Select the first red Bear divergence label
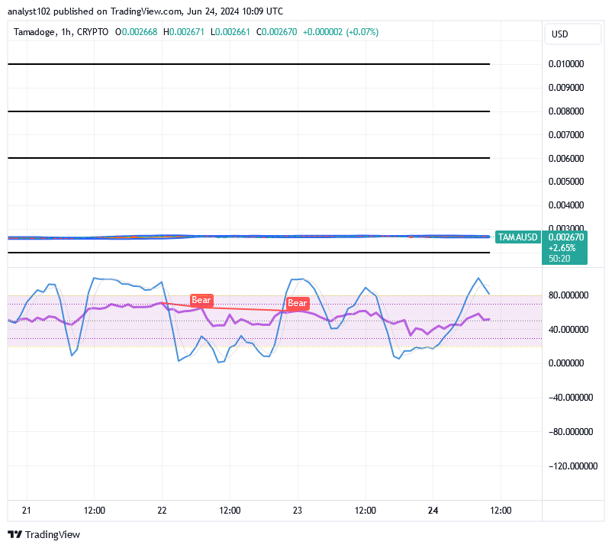The height and width of the screenshot is (548, 612). click(x=201, y=301)
